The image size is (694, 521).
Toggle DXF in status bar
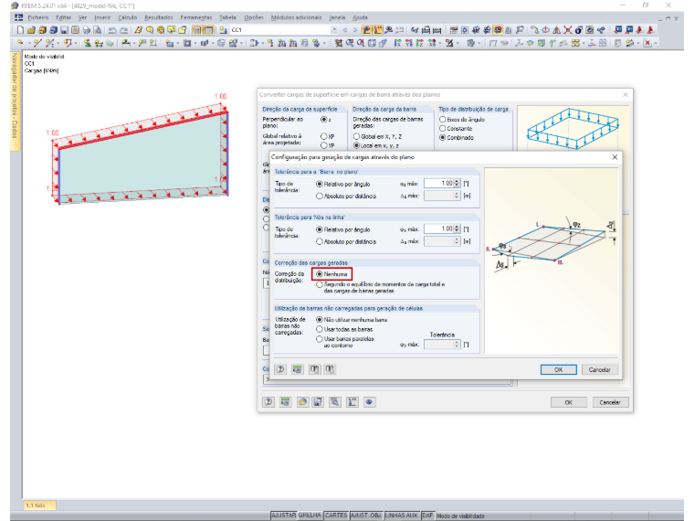pos(427,516)
